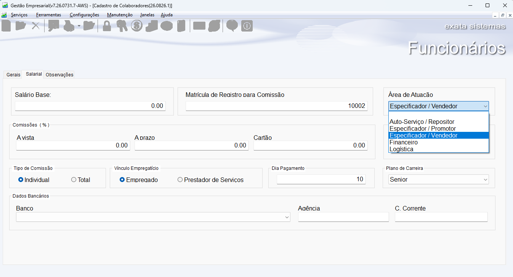Collapse the Área de Atuação combo box
Screen dimensions: 513x277
click(485, 106)
